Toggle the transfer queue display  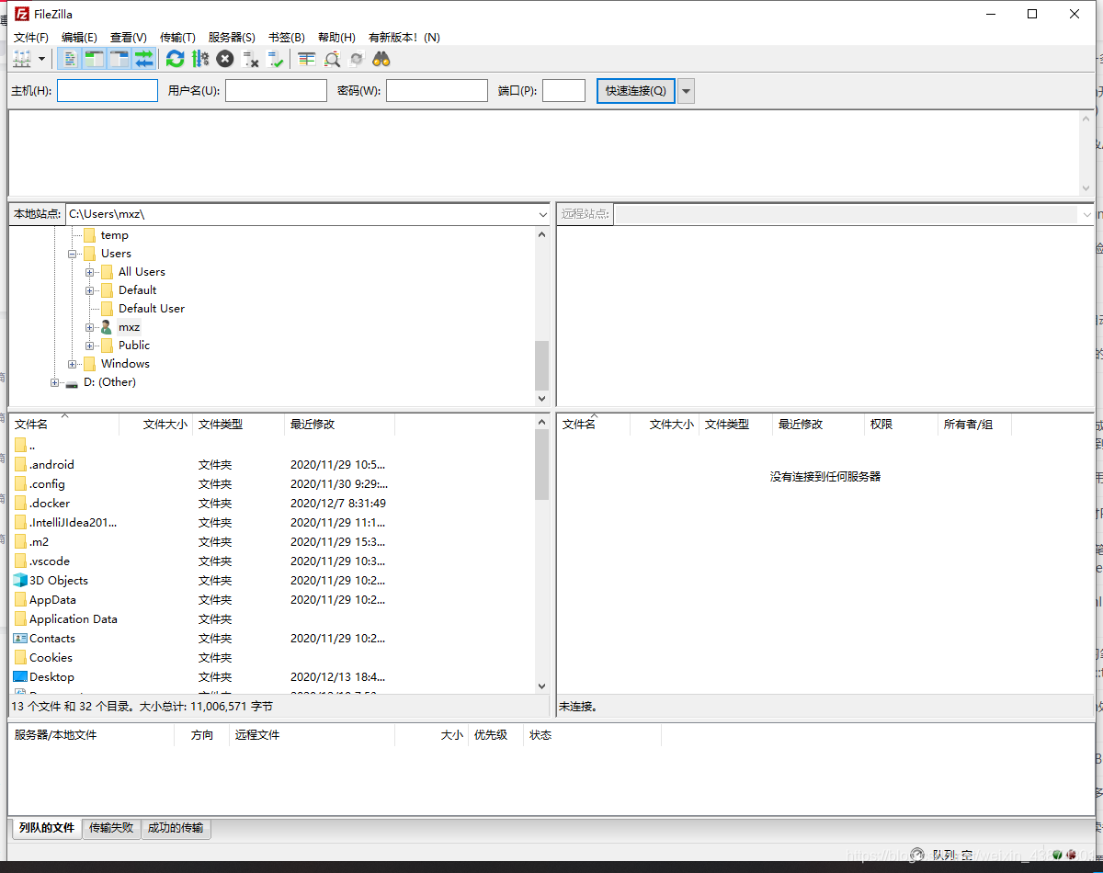(x=143, y=59)
